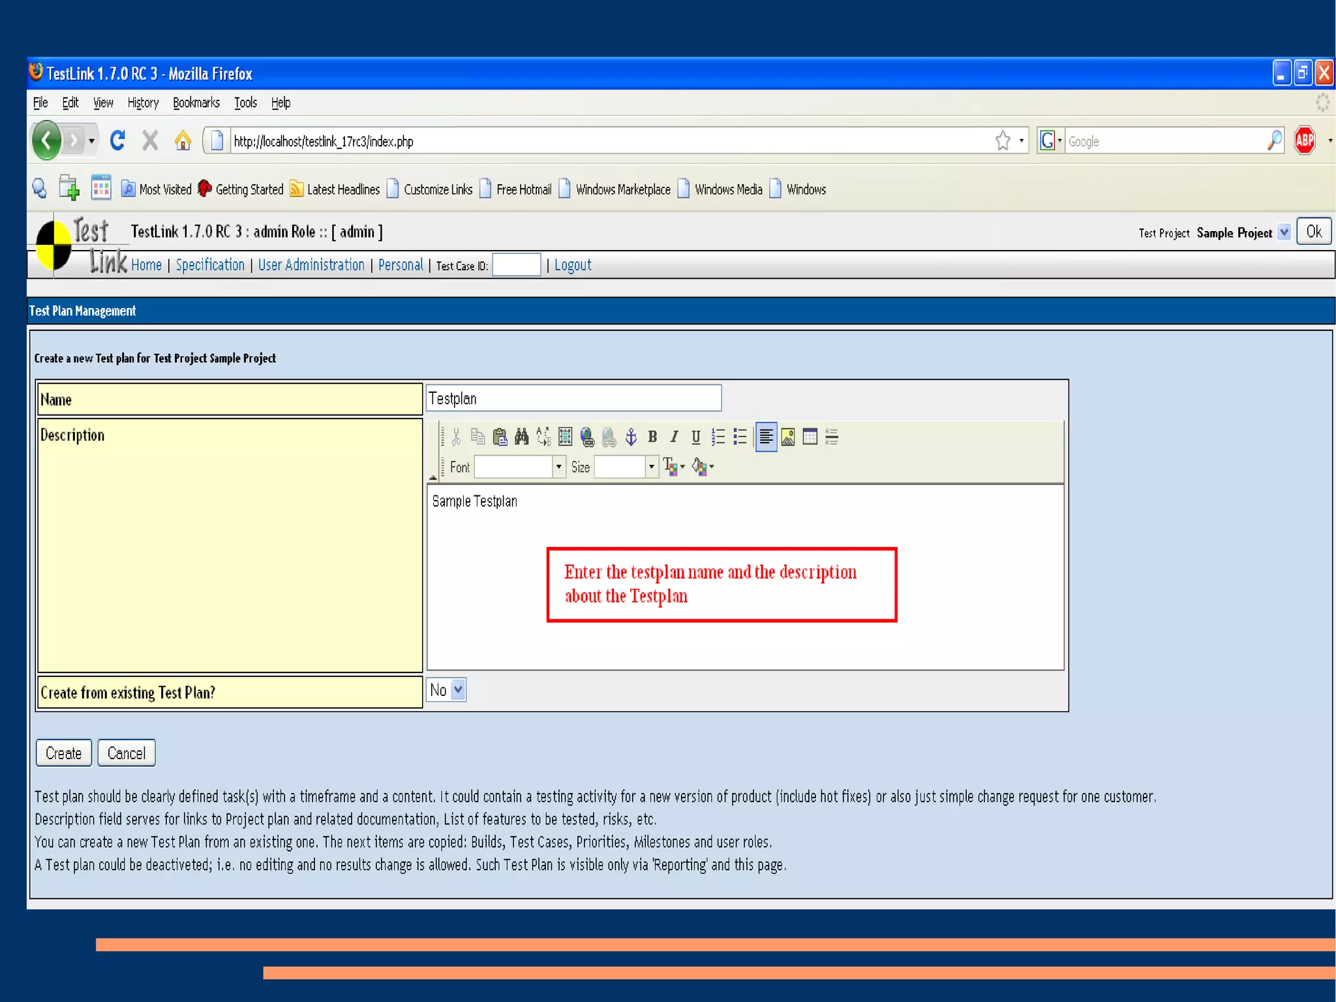
Task: Go to the Firefox home page icon
Action: [x=183, y=140]
